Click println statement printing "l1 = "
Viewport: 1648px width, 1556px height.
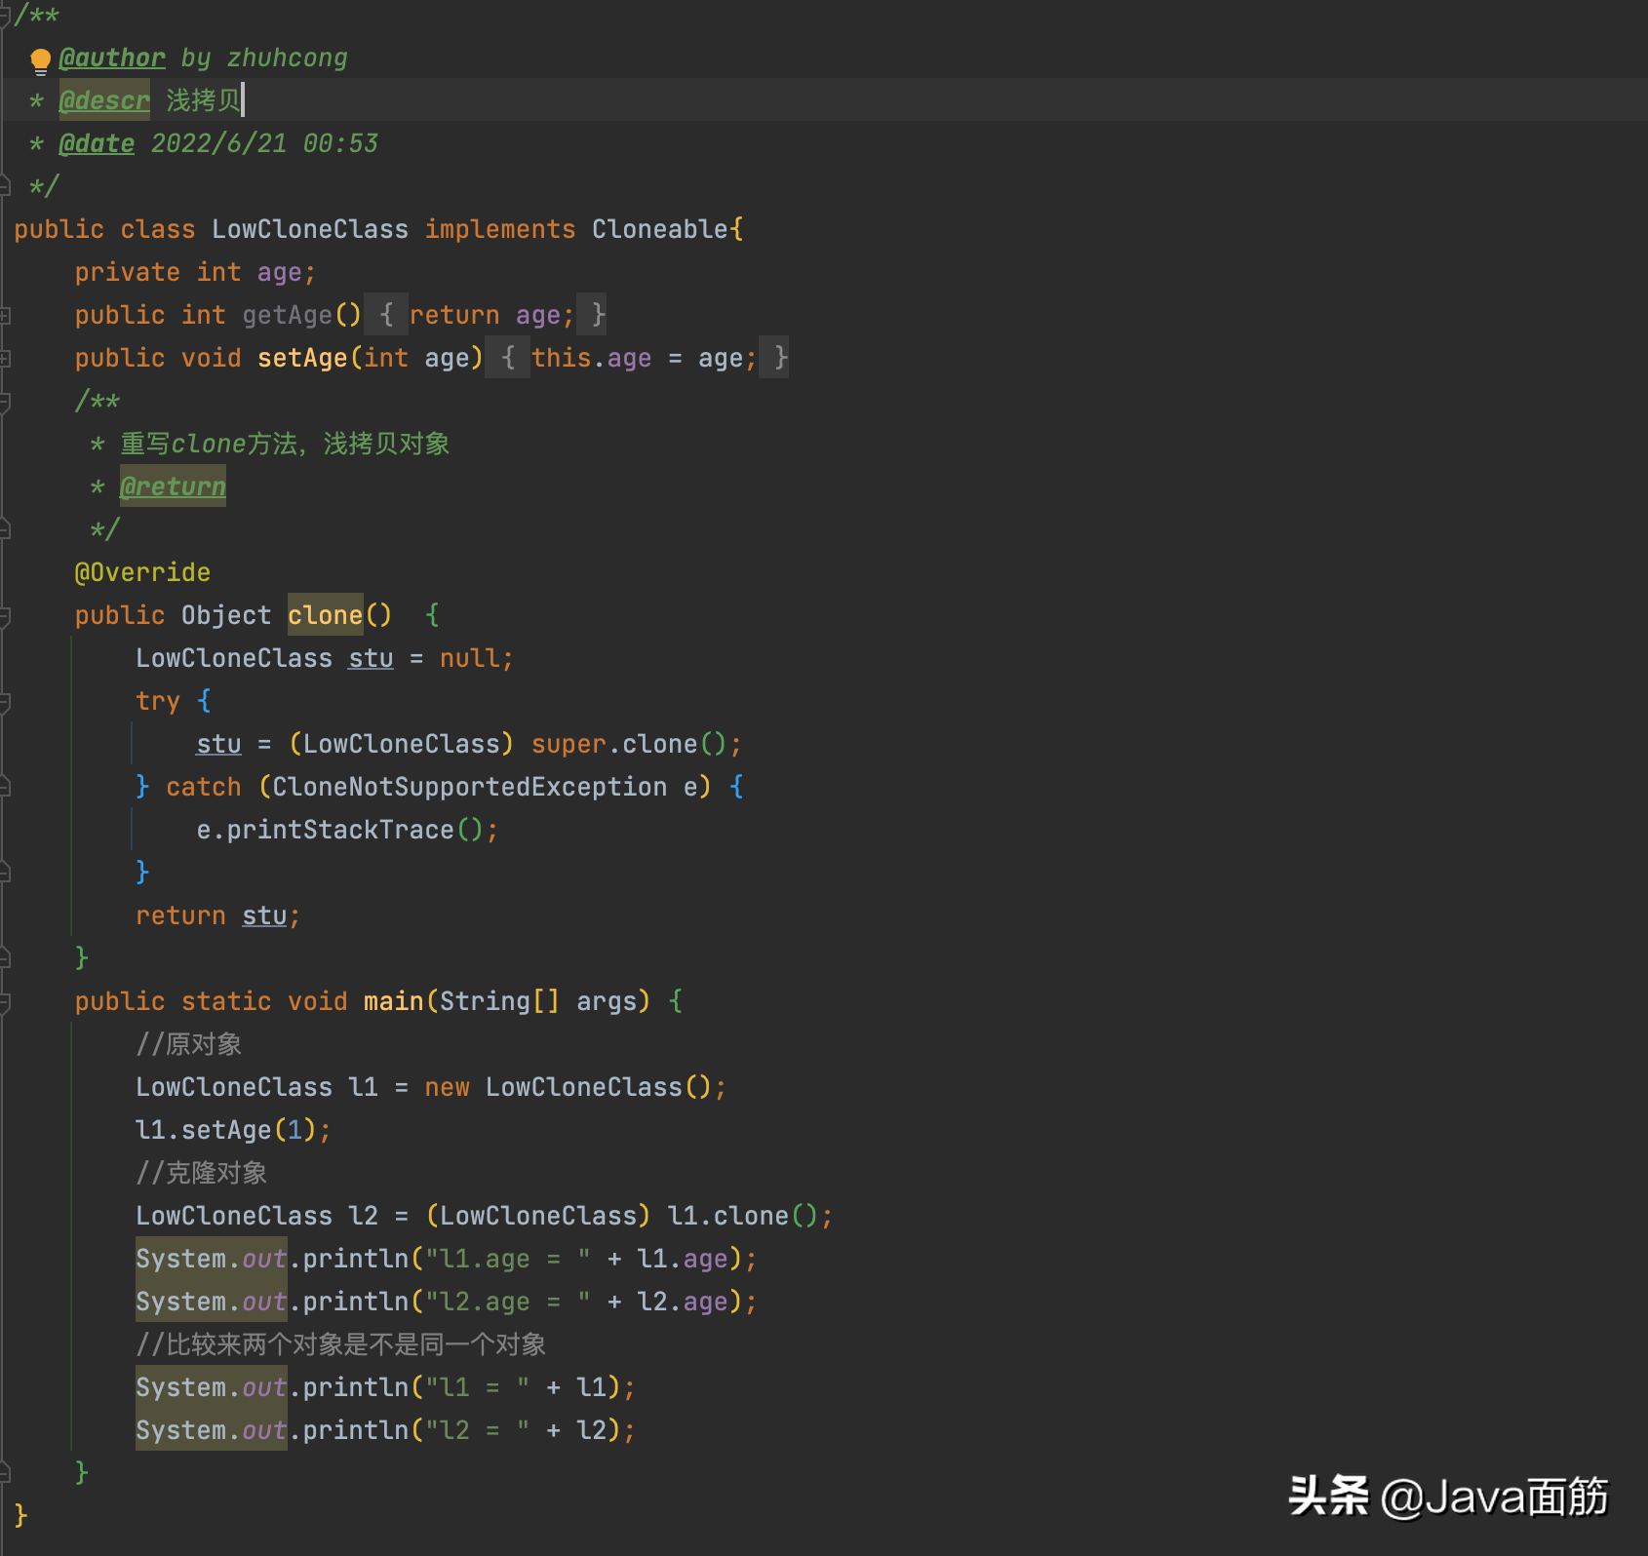pos(385,1387)
